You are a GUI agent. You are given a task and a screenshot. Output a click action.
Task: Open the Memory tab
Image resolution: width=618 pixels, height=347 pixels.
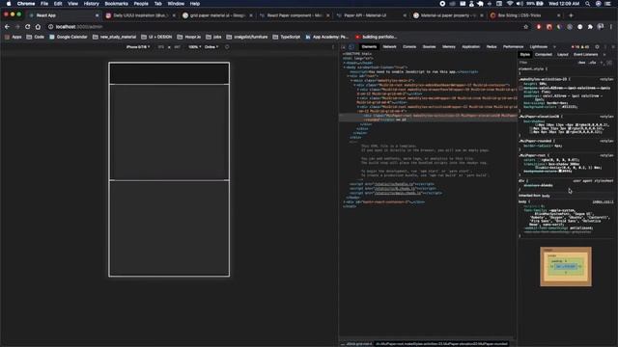(x=448, y=47)
